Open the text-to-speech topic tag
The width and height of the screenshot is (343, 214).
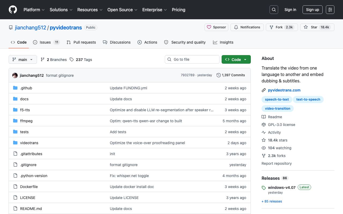[308, 100]
